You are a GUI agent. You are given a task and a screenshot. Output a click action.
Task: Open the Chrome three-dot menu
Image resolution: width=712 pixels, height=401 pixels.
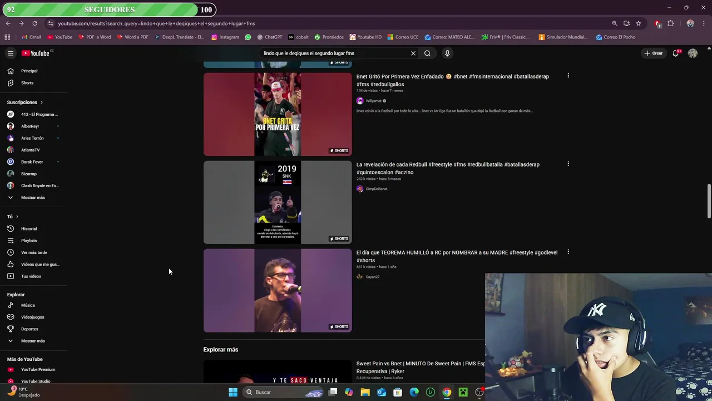pos(704,23)
